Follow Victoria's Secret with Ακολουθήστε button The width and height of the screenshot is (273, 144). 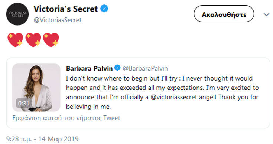click(224, 14)
